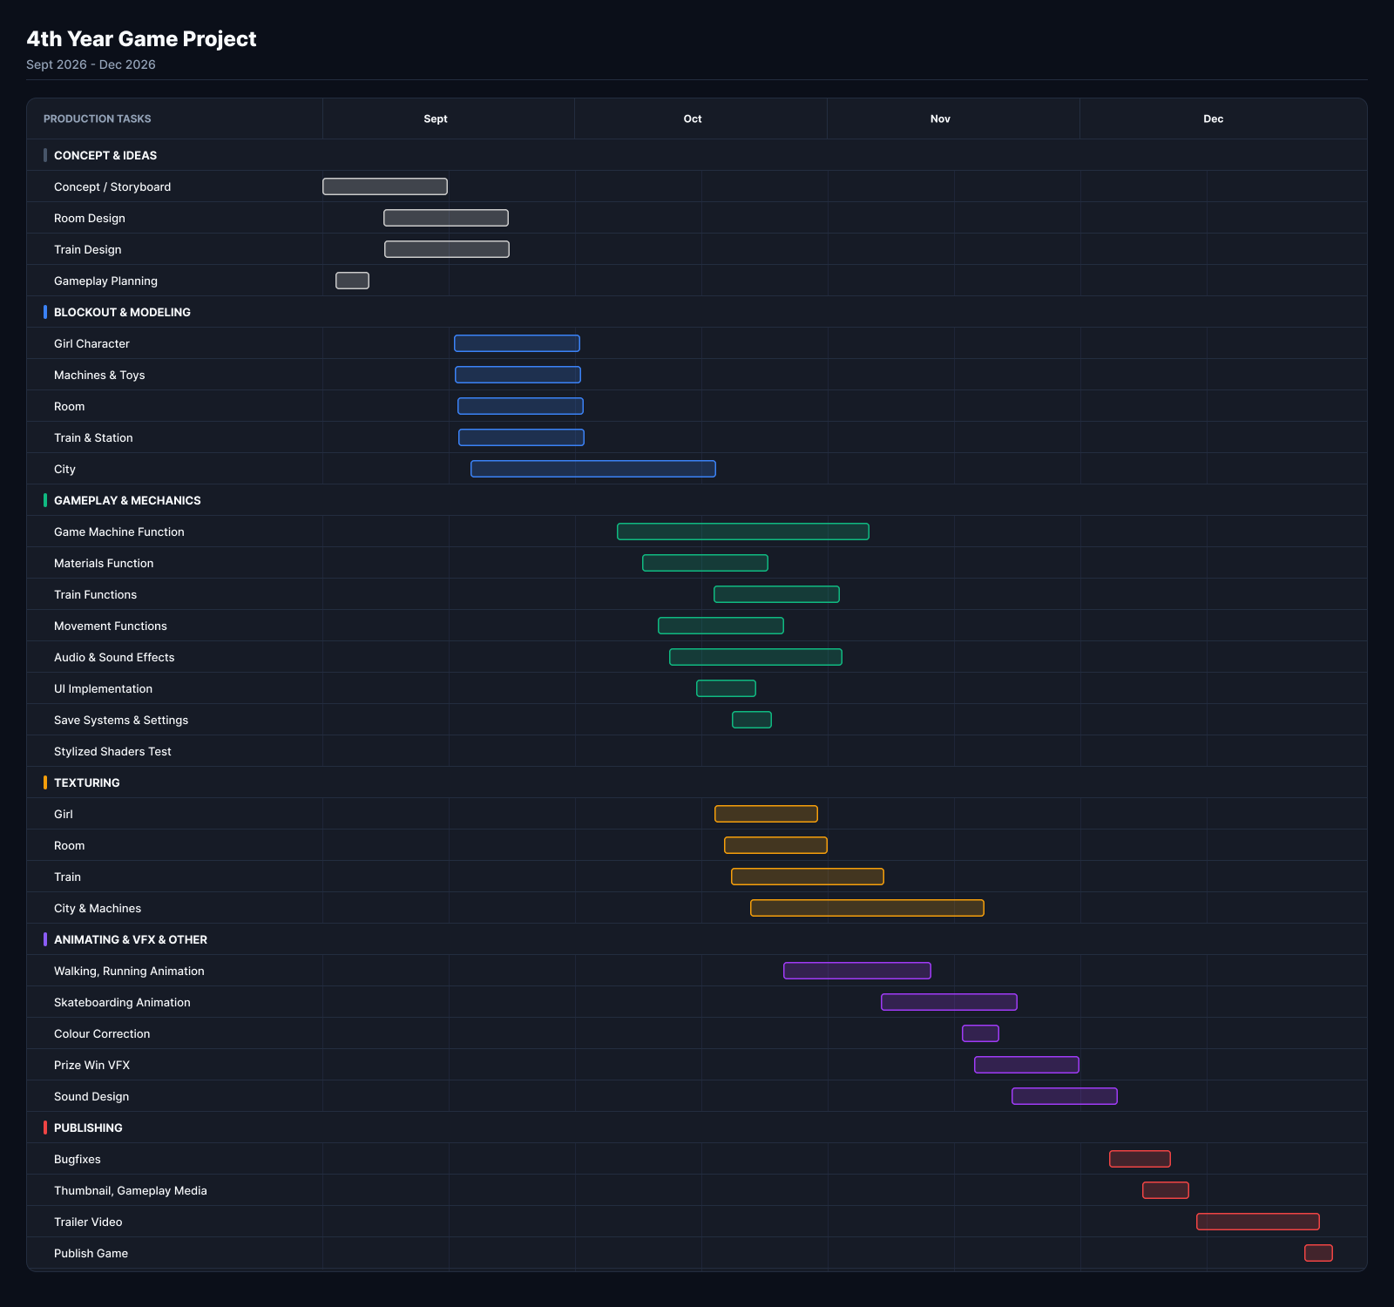
Task: Select the Publish Game red bar
Action: pos(1318,1253)
